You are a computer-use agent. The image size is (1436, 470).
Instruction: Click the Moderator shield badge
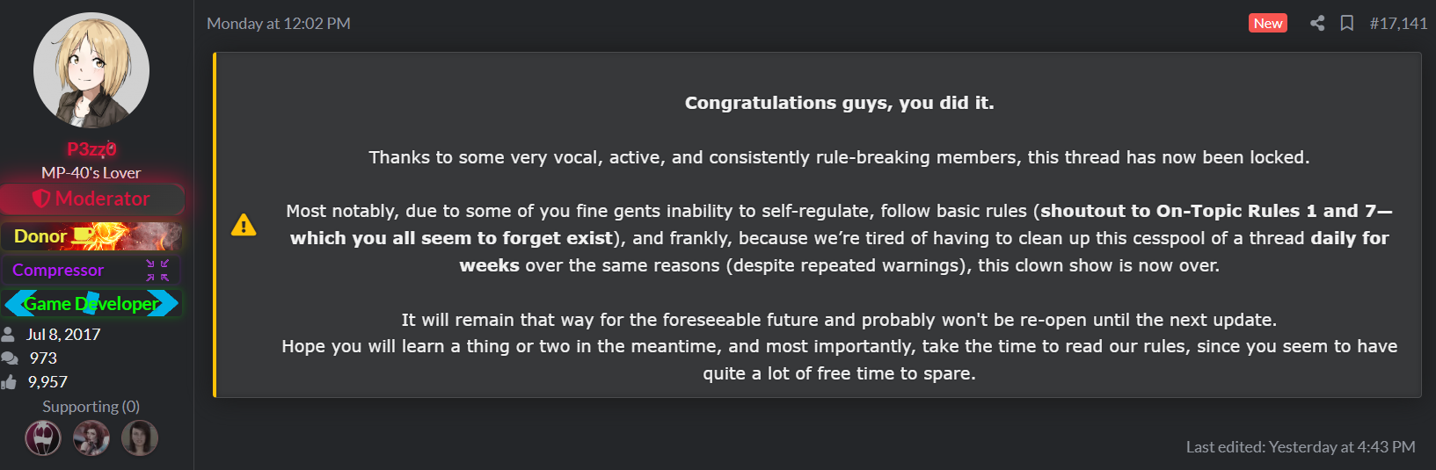click(x=91, y=199)
